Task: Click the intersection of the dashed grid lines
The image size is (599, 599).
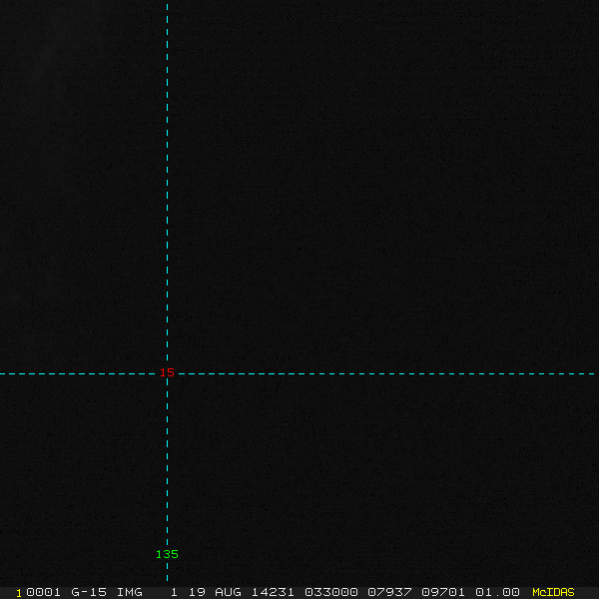Action: [x=167, y=373]
